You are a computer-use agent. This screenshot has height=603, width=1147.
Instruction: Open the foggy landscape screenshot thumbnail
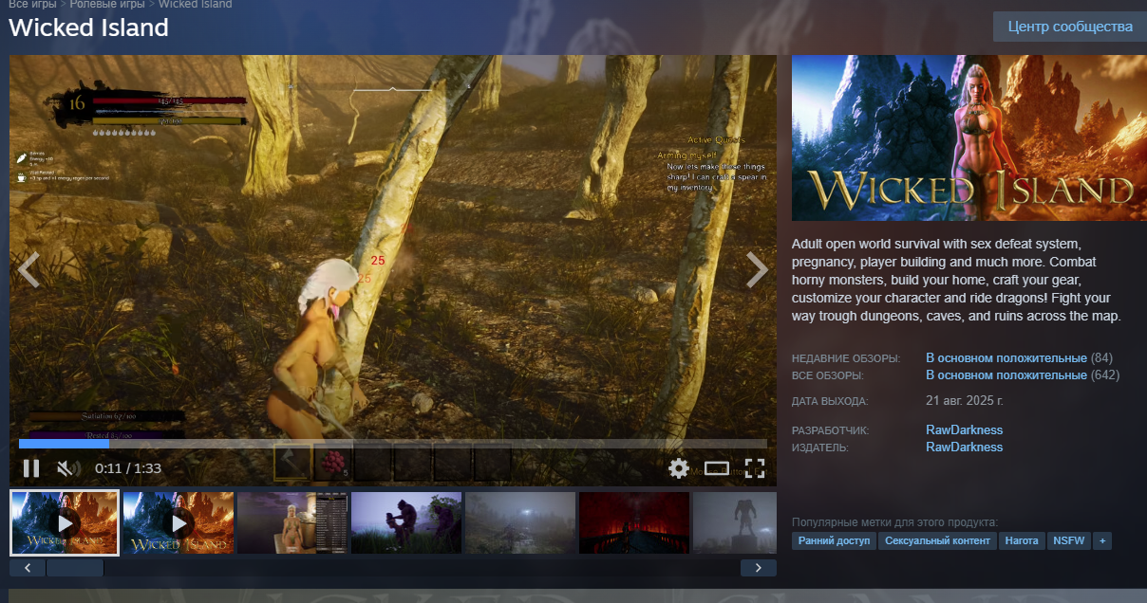tap(520, 522)
